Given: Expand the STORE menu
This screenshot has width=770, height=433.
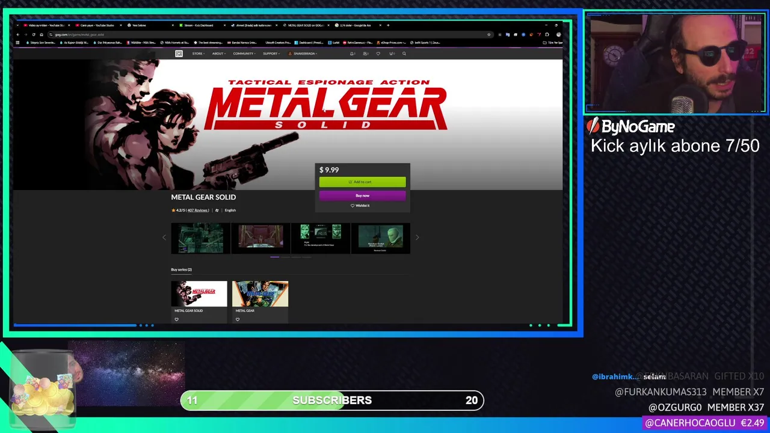Looking at the screenshot, I should [x=198, y=54].
